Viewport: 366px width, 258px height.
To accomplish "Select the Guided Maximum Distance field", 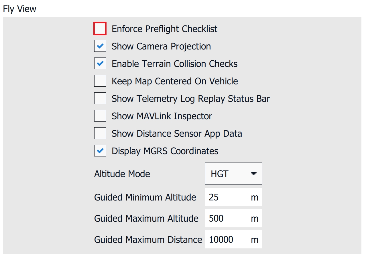I will point(228,239).
